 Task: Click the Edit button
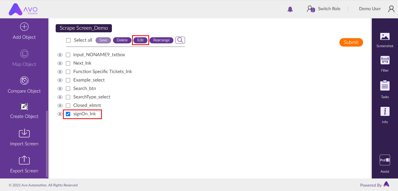(140, 40)
